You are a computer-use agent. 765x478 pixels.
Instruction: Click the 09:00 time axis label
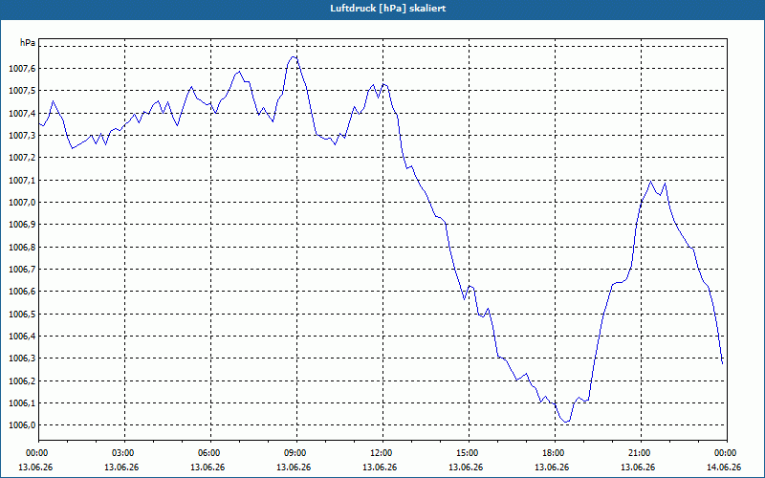pos(296,452)
